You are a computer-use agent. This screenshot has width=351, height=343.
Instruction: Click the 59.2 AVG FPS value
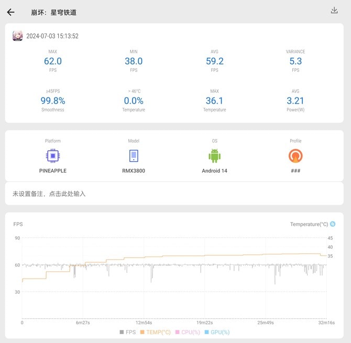[x=214, y=61]
